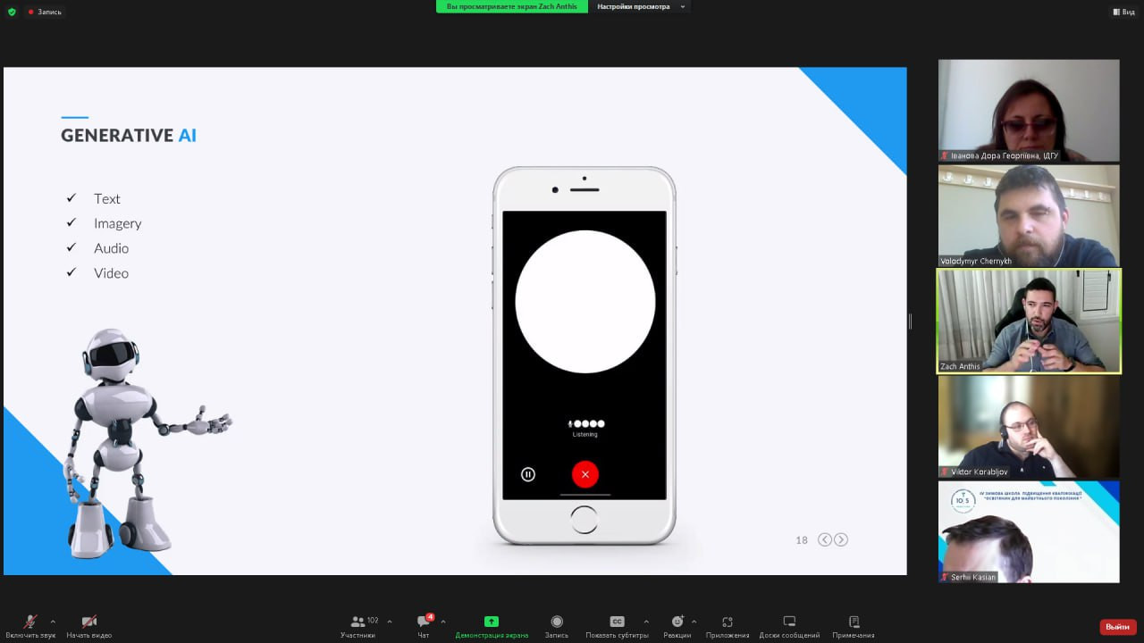Expand audio options arrow beside Включить звук
Viewport: 1144px width, 643px height.
[x=53, y=622]
